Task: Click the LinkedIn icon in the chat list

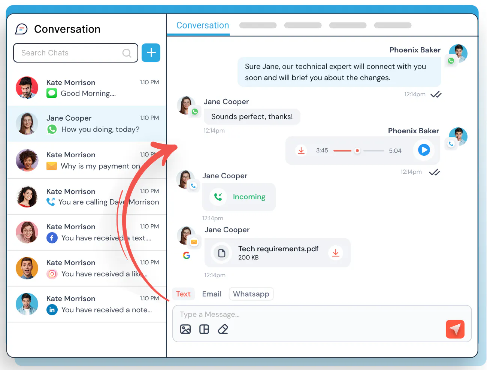Action: [x=52, y=310]
